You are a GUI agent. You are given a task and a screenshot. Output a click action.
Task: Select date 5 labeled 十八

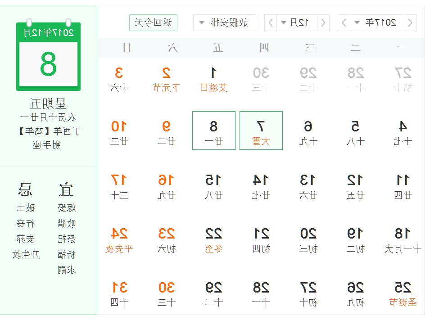tap(355, 133)
